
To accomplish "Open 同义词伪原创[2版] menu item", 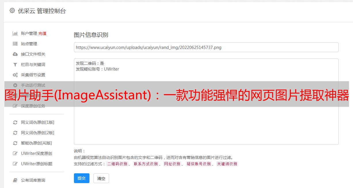I will [37, 133].
